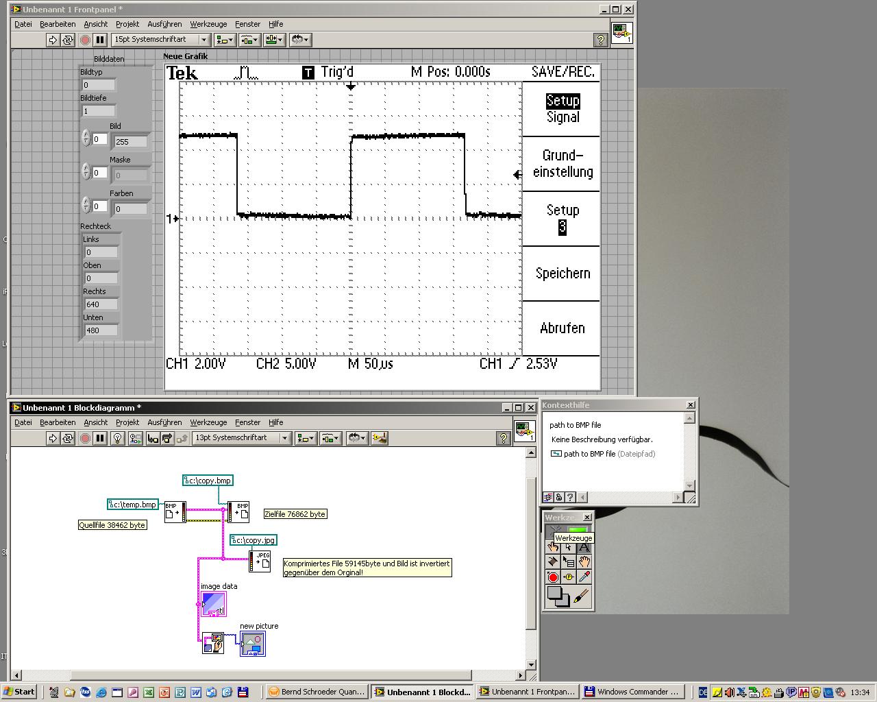This screenshot has width=877, height=702.
Task: Select the probe tool in tools palette
Action: [x=568, y=577]
